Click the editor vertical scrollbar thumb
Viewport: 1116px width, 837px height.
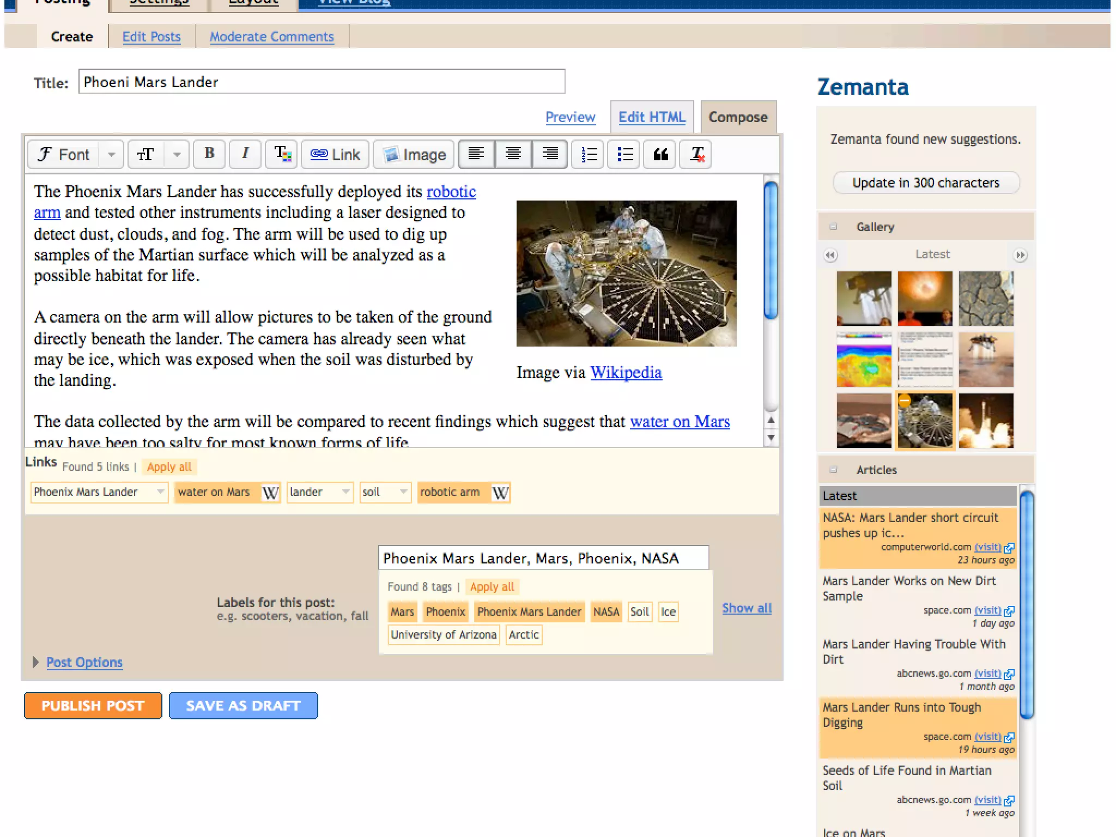click(x=771, y=250)
